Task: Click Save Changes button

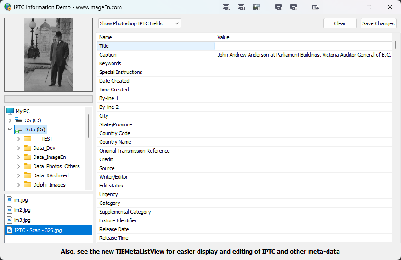Action: pos(378,23)
